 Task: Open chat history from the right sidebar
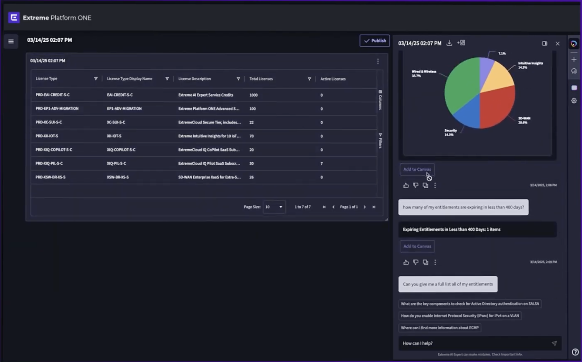574,71
